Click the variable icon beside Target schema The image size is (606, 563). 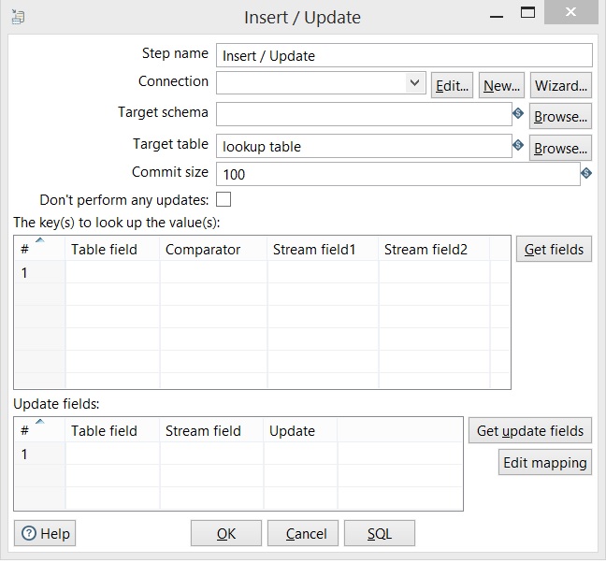(x=518, y=114)
